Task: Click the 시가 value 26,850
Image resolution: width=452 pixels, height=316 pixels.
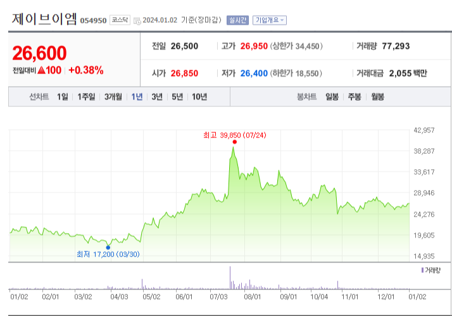Action: 184,73
